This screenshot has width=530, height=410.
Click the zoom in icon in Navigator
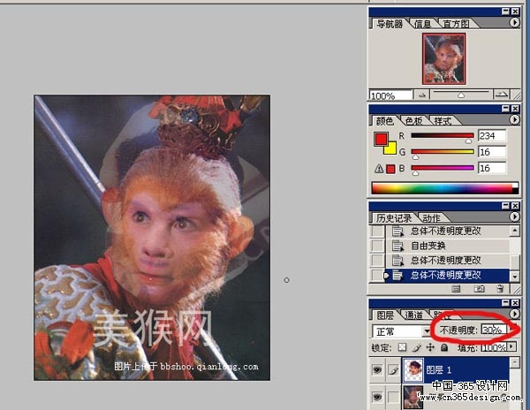(501, 95)
